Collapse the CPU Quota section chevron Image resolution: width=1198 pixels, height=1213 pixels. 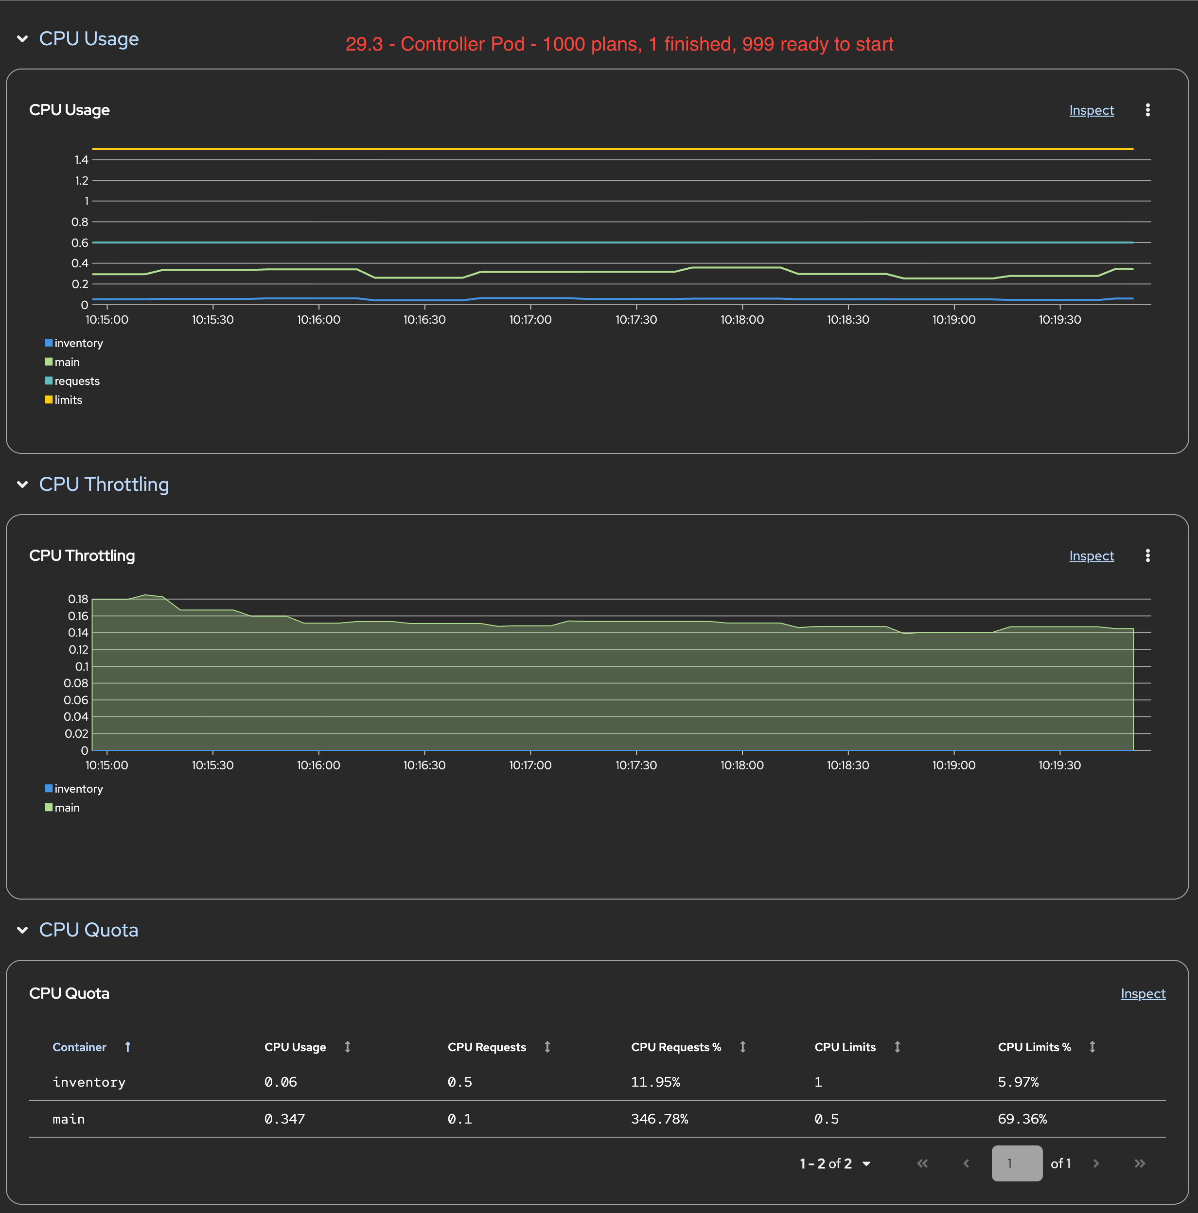click(23, 930)
